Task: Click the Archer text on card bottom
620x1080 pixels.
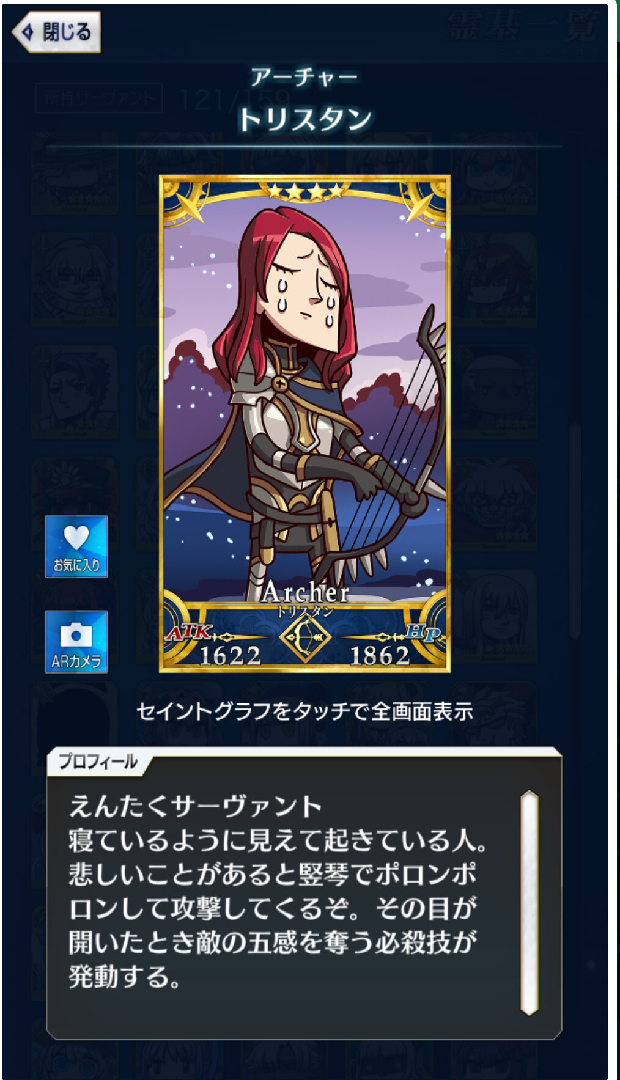Action: point(305,592)
